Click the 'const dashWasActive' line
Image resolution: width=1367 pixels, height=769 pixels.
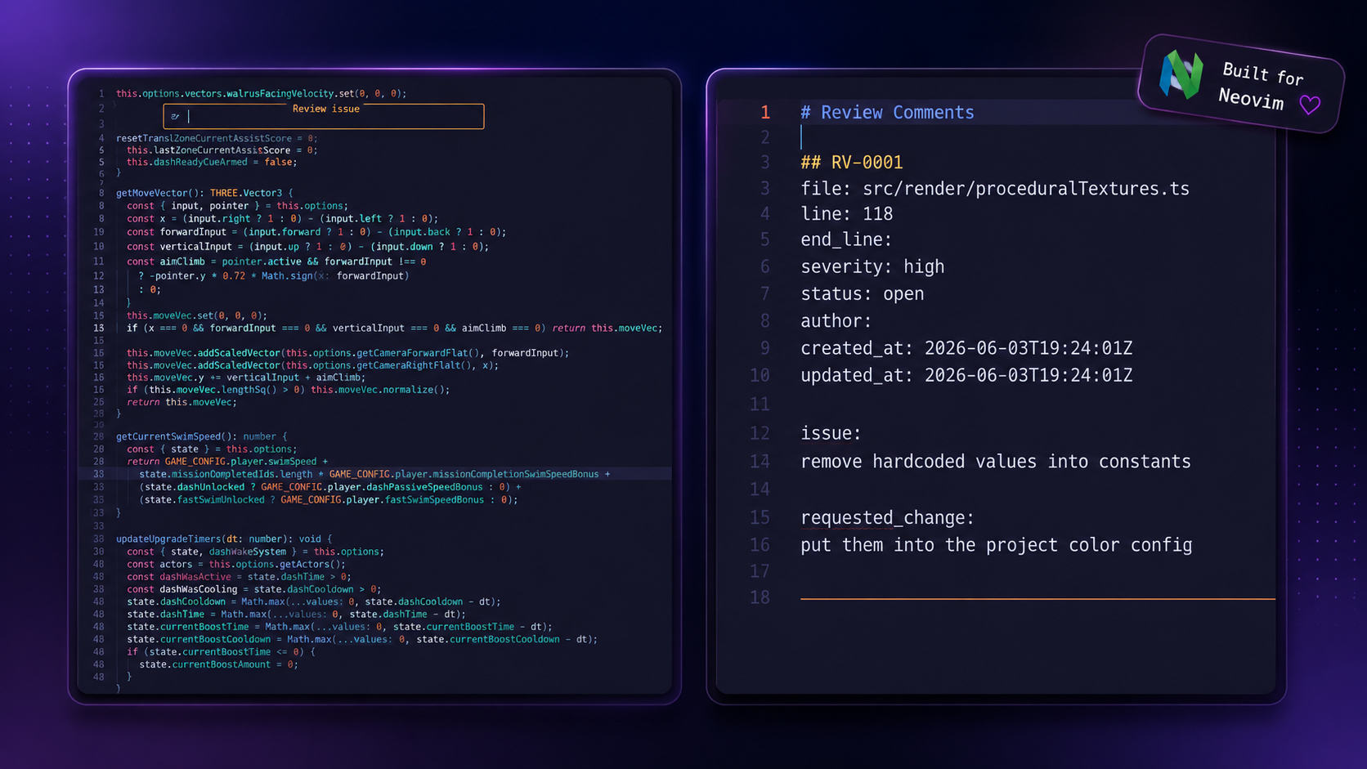pyautogui.click(x=239, y=577)
